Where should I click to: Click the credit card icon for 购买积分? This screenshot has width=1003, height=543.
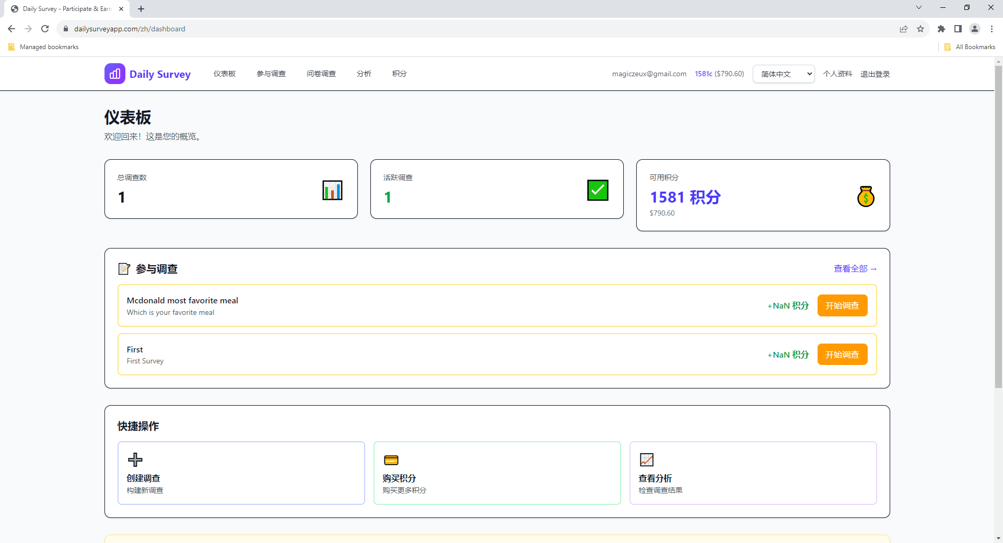[391, 460]
